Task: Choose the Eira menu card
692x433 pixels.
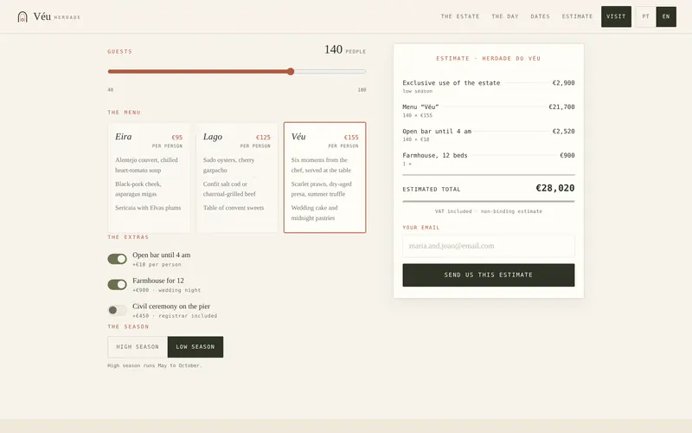Action: point(149,178)
